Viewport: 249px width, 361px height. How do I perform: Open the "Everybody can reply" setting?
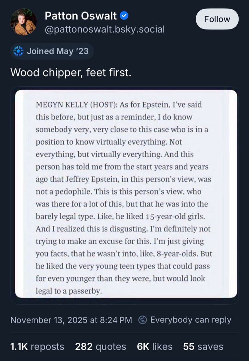[191, 320]
